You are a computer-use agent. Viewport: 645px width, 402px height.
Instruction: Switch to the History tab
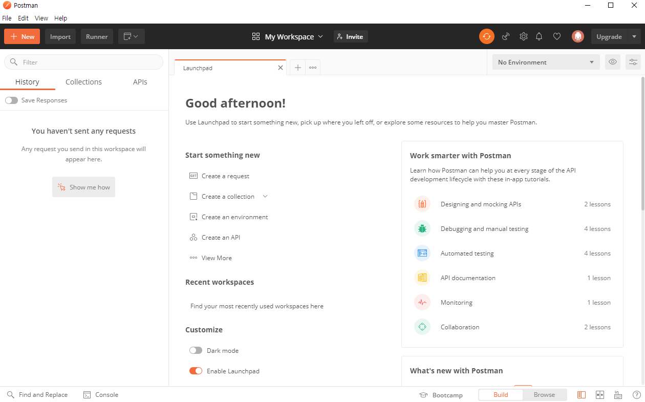27,82
